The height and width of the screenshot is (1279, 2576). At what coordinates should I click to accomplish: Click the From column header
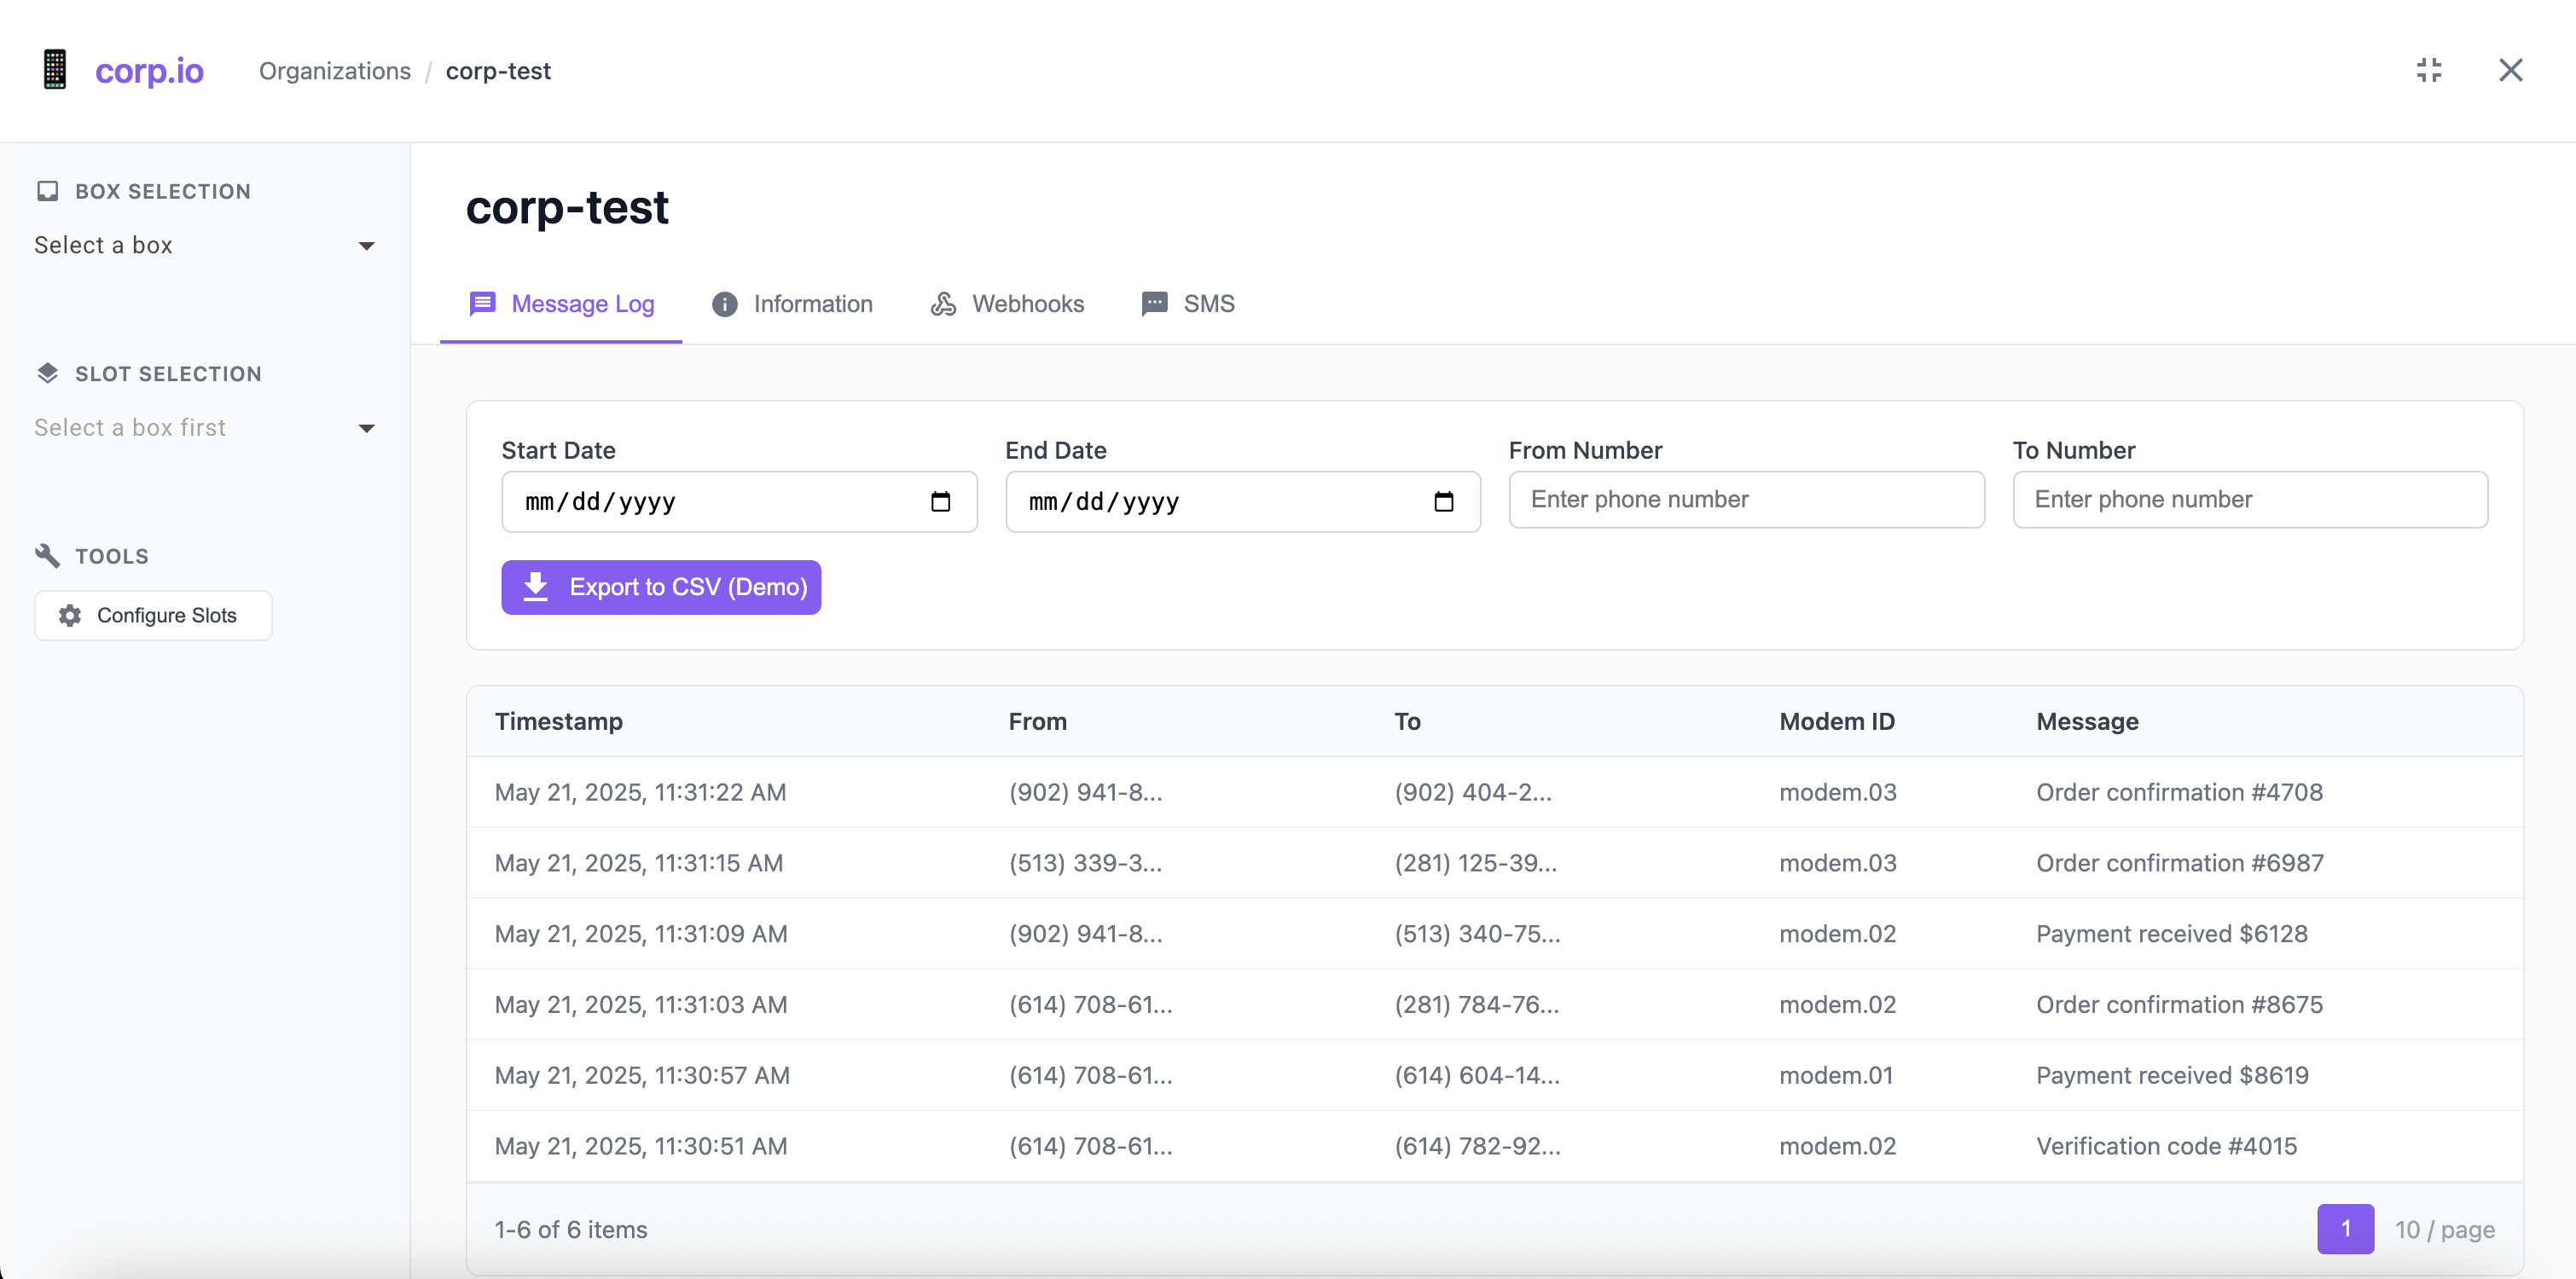click(1038, 721)
